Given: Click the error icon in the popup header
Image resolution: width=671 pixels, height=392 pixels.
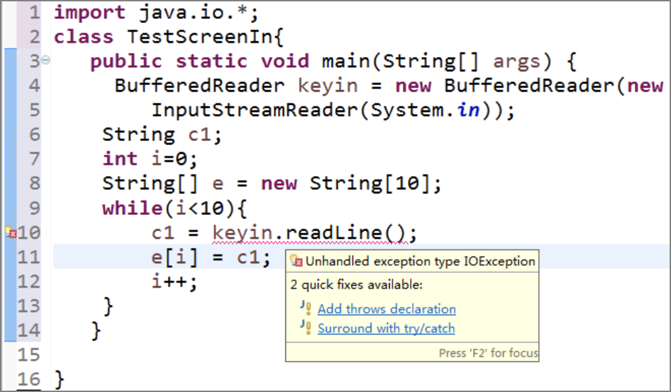Looking at the screenshot, I should (x=293, y=260).
